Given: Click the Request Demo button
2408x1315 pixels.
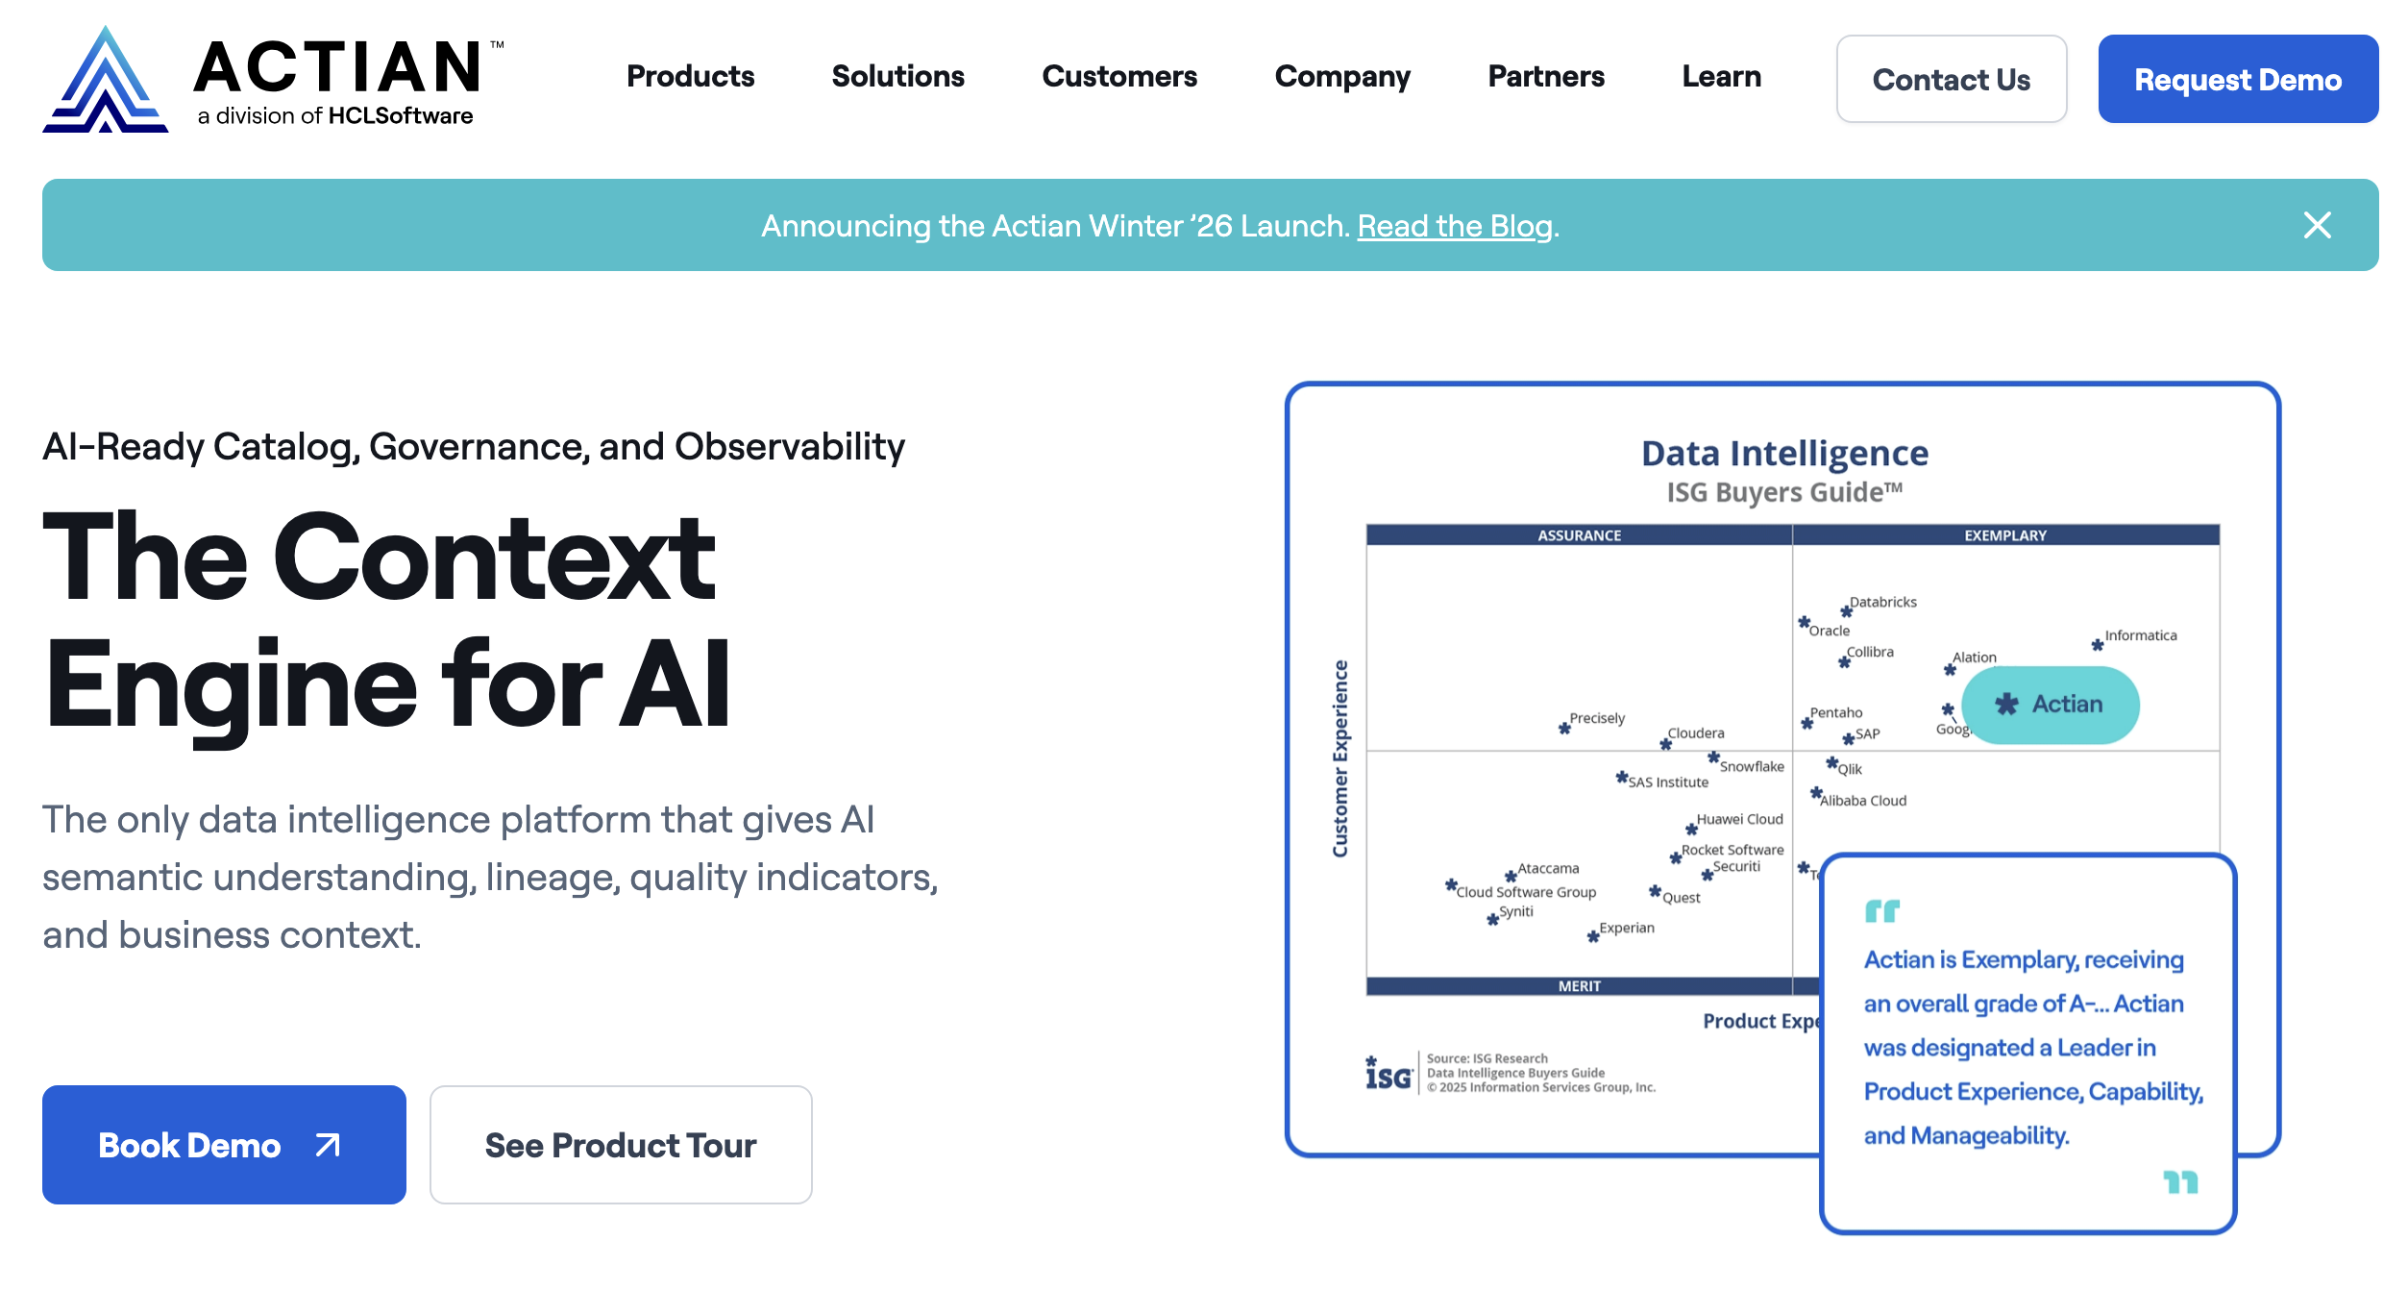Looking at the screenshot, I should (2237, 79).
